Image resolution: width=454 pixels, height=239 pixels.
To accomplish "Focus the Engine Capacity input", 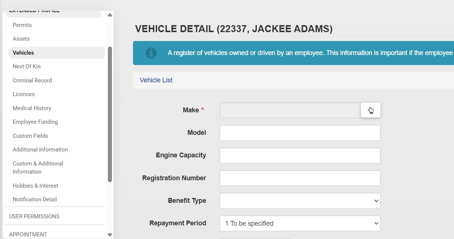I will tap(300, 156).
